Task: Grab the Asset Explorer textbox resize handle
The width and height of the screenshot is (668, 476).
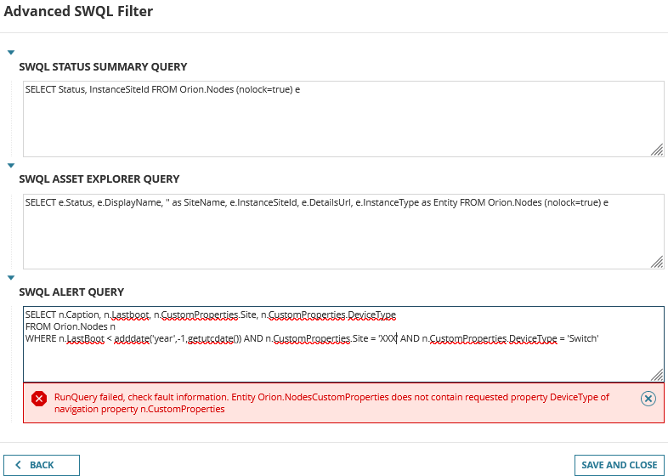Action: [x=657, y=262]
